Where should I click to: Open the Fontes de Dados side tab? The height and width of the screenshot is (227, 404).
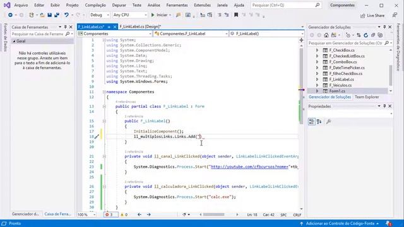point(5,37)
